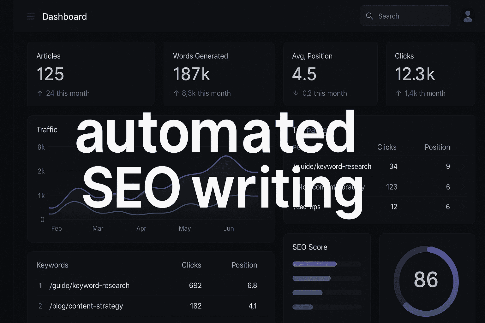The width and height of the screenshot is (485, 323).
Task: Sort Keywords table by Clicks column
Action: pos(191,265)
